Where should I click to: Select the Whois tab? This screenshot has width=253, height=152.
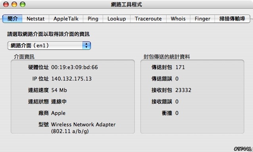(178, 19)
